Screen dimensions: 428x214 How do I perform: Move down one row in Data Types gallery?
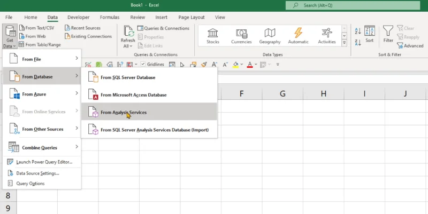pos(344,36)
